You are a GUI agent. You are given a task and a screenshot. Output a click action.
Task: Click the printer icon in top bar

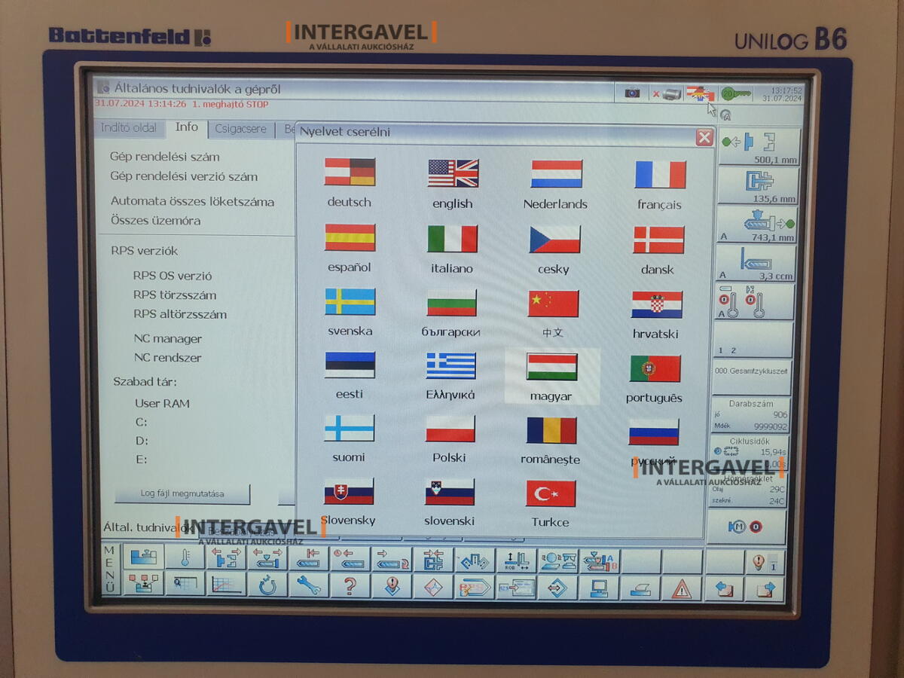tap(671, 94)
